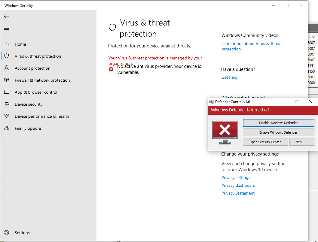
Task: Click the 'Defender Control v1.6' title text
Action: click(x=232, y=102)
